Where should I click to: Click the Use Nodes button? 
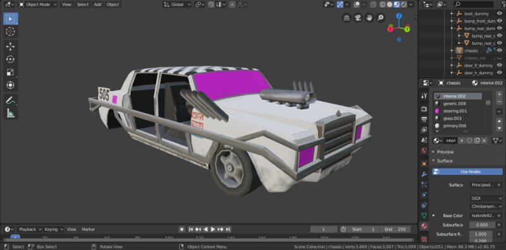(x=467, y=172)
